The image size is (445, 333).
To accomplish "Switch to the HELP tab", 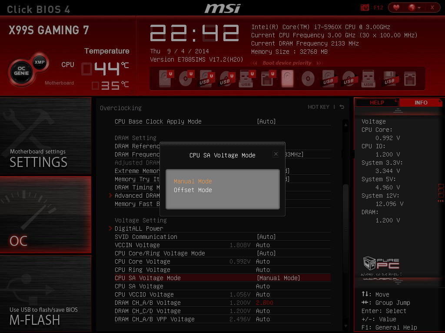I will click(377, 102).
